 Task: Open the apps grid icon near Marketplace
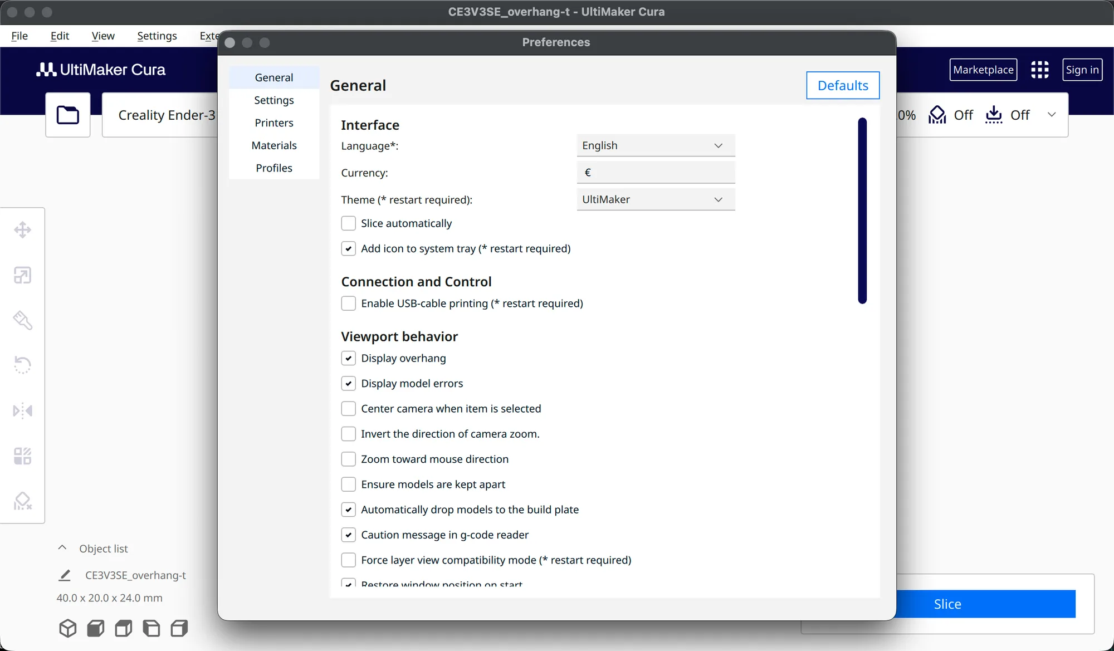tap(1039, 70)
